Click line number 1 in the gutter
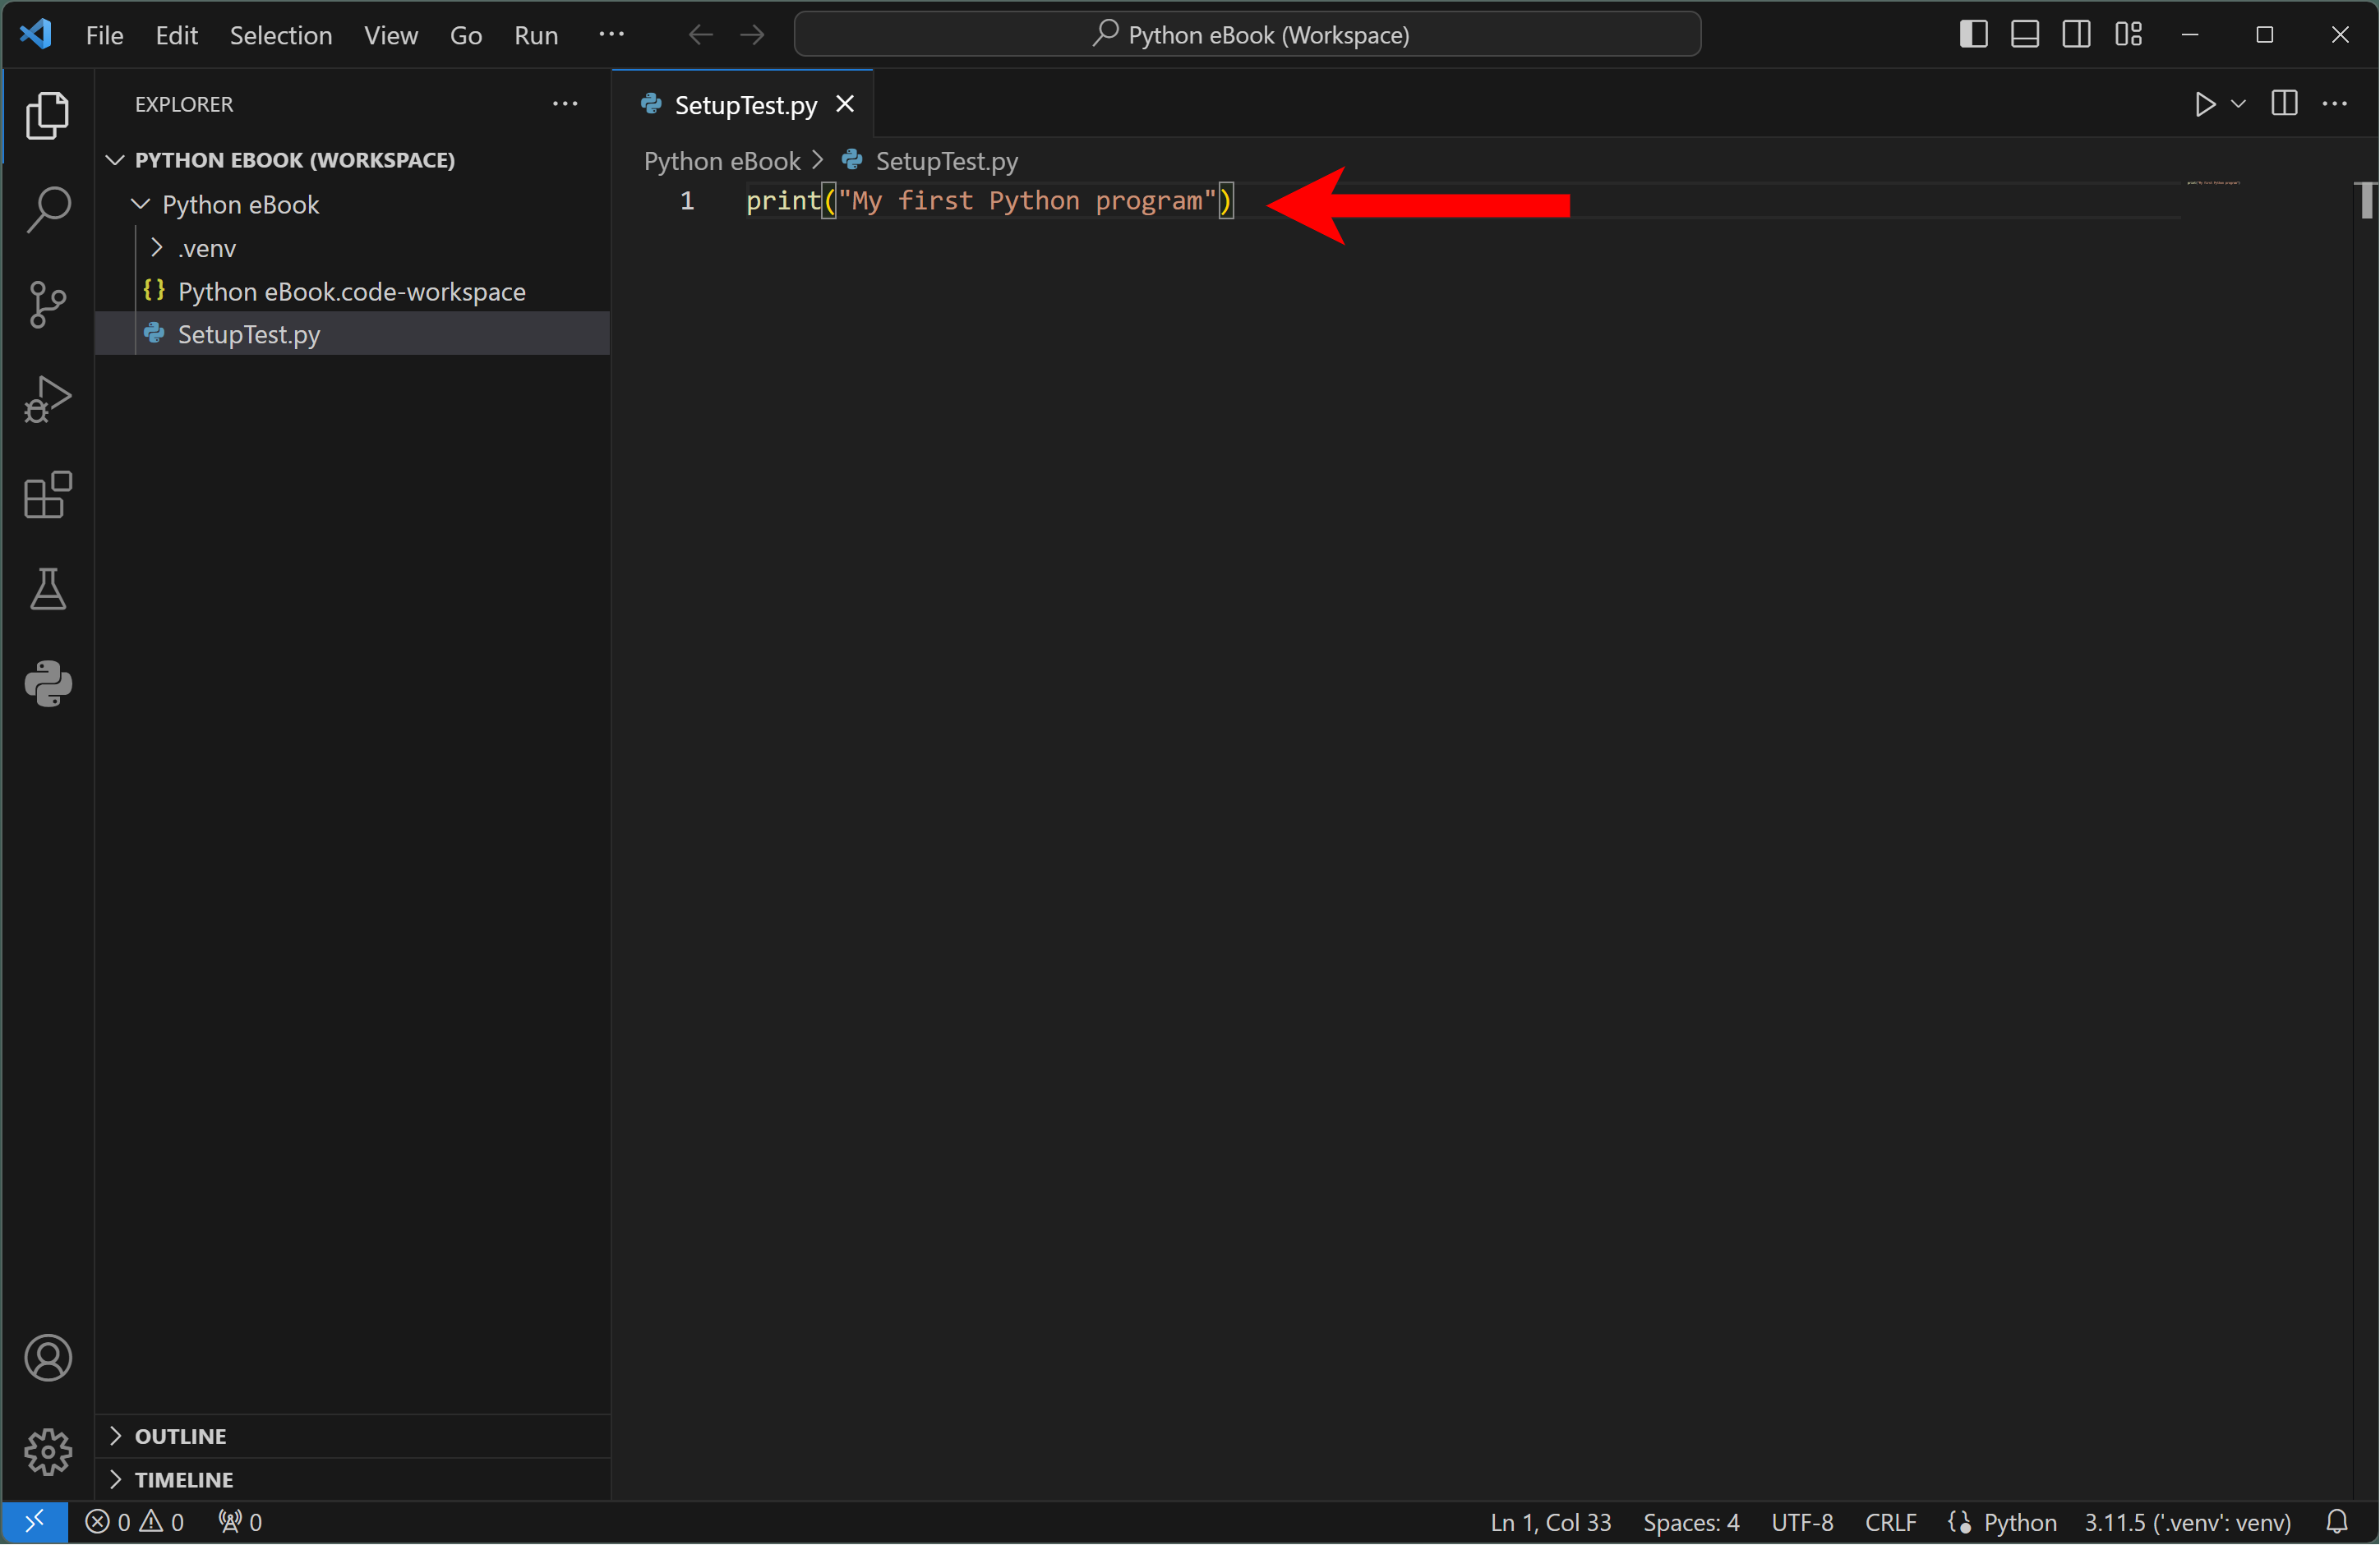The width and height of the screenshot is (2380, 1545). pos(687,201)
